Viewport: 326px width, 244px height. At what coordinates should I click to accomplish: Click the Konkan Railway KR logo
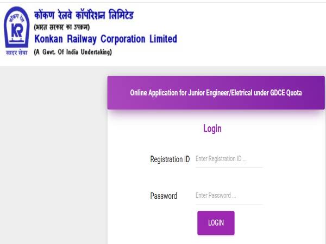click(17, 28)
